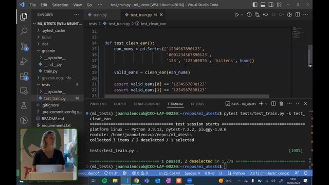This screenshot has width=329, height=185.
Task: Collapse the greenin folder
Action: [x=48, y=51]
